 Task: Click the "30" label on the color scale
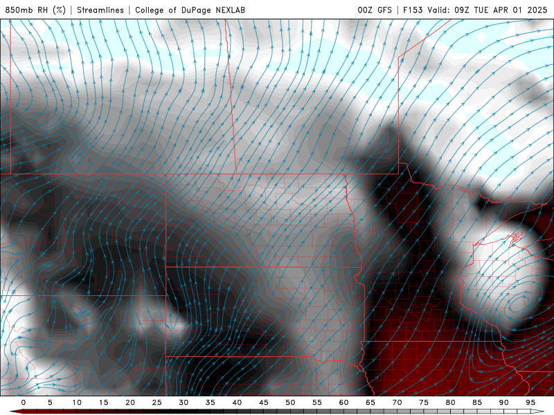pyautogui.click(x=184, y=403)
